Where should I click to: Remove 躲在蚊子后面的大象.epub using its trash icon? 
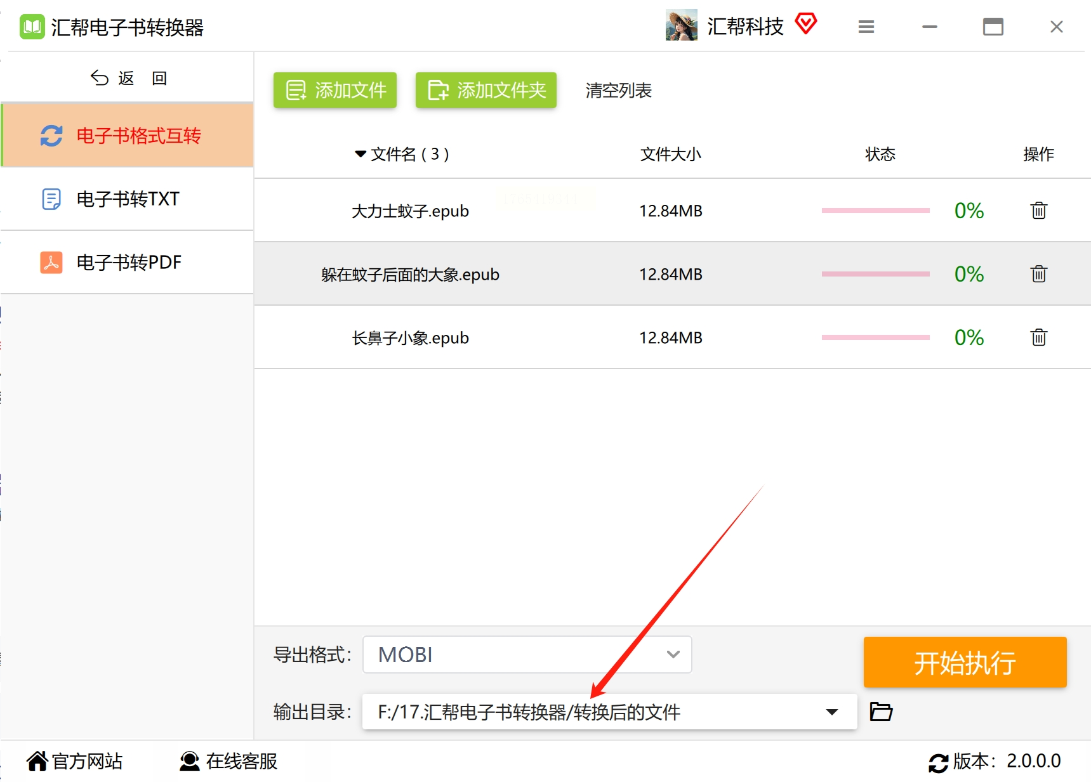1038,274
